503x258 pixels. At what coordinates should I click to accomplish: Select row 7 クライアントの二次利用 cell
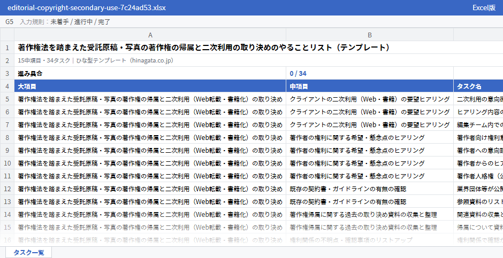coord(370,124)
